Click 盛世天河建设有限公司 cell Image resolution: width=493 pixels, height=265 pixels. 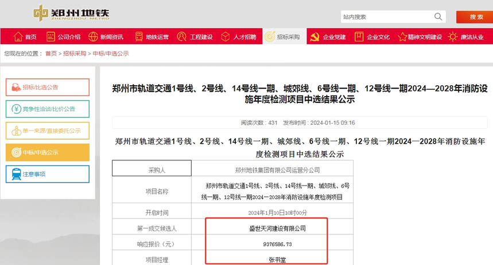click(x=272, y=227)
